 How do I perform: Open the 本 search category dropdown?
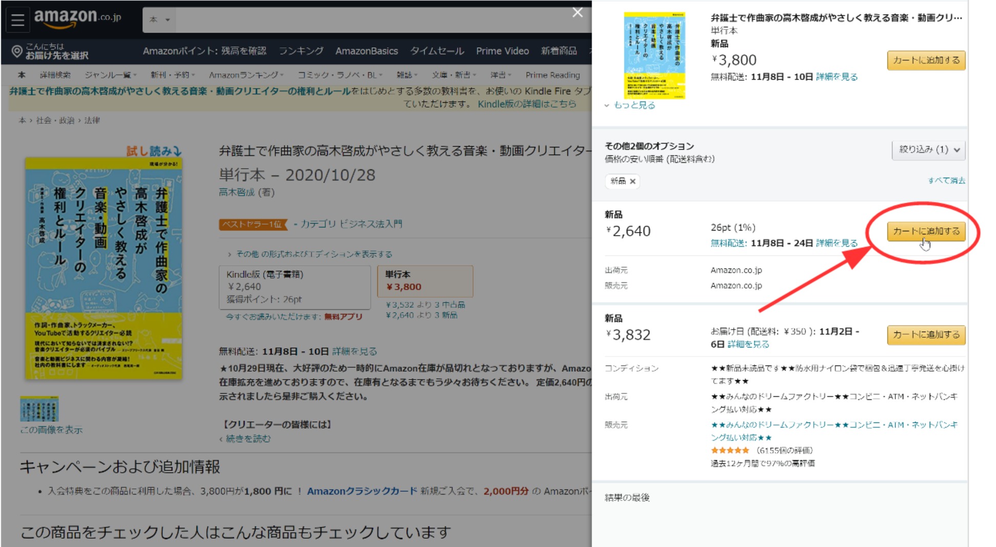(160, 19)
